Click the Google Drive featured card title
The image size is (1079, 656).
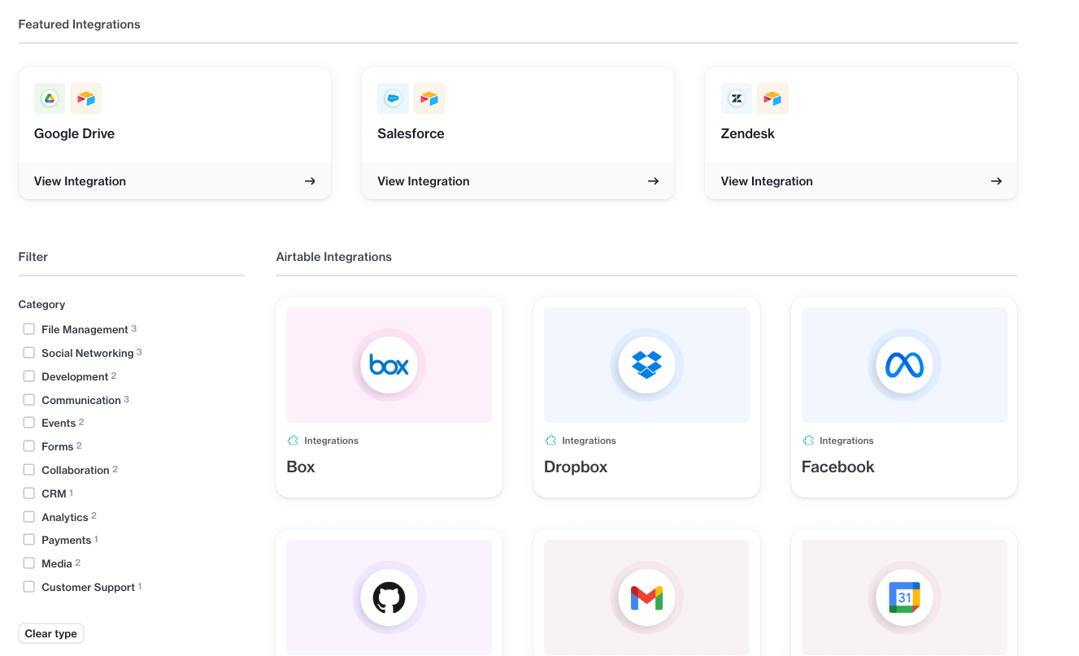[74, 133]
